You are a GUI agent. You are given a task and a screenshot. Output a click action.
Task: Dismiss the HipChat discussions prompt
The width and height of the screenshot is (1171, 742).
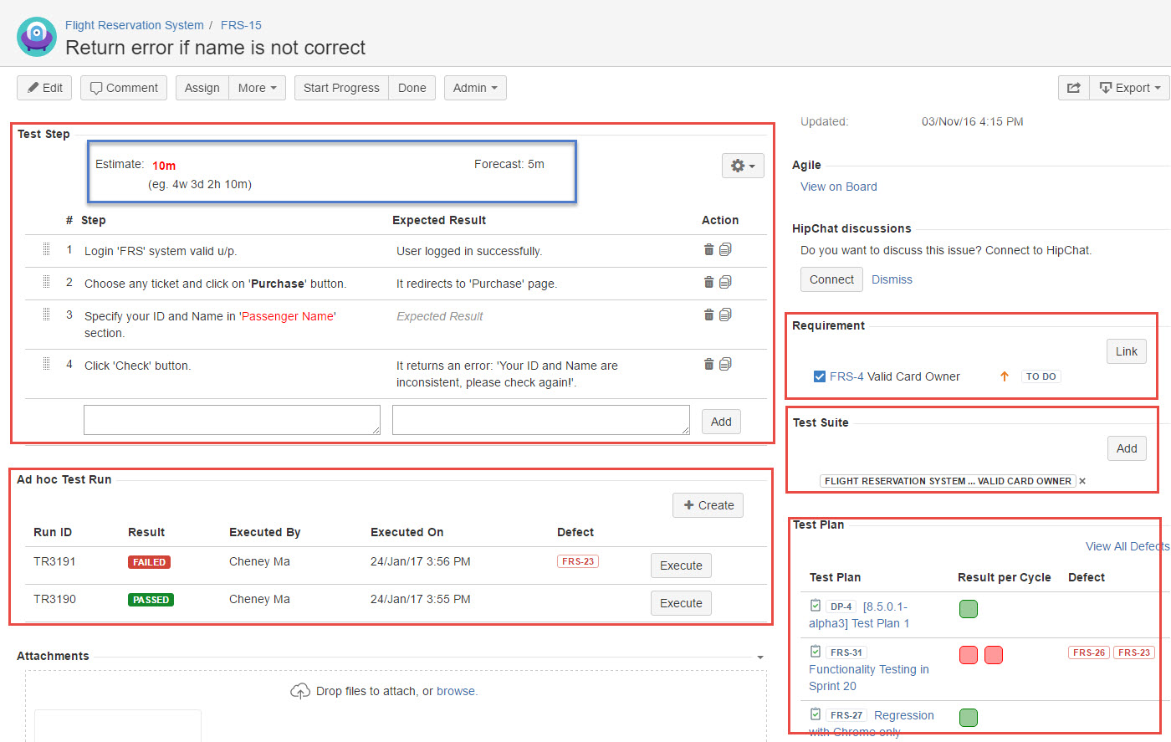coord(892,279)
